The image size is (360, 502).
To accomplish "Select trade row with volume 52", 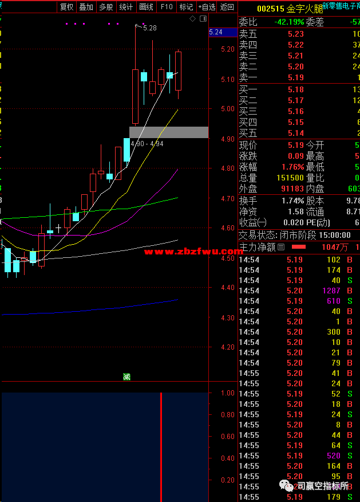I will [x=299, y=394].
